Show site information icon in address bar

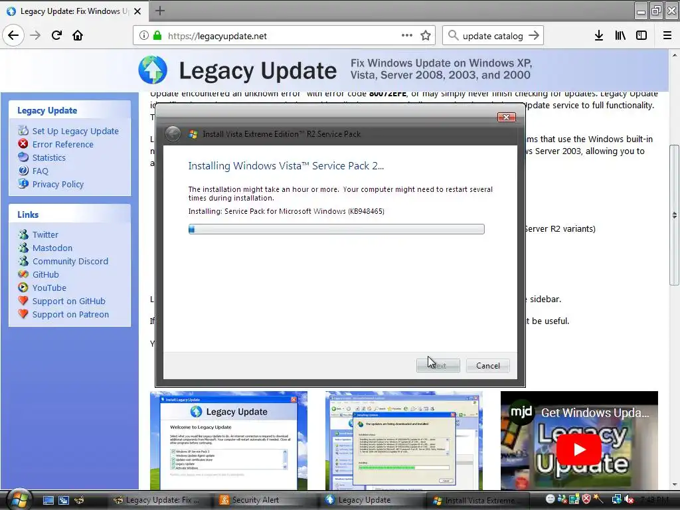[x=144, y=36]
